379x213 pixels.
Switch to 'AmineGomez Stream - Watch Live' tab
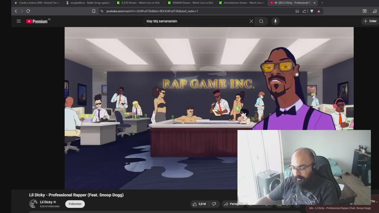click(x=242, y=3)
